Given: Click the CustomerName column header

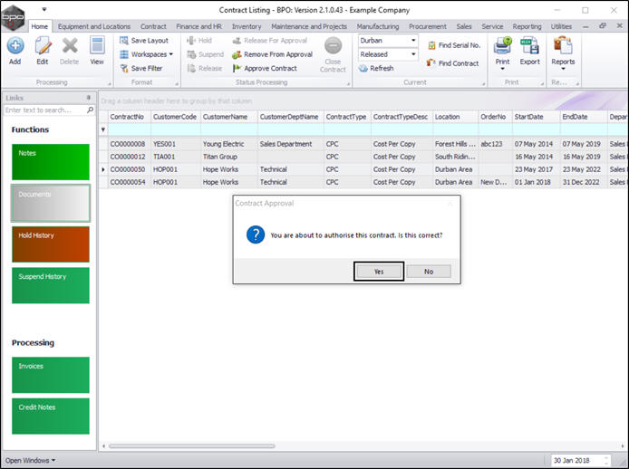Looking at the screenshot, I should pyautogui.click(x=228, y=117).
